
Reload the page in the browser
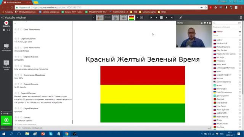(x=12, y=8)
